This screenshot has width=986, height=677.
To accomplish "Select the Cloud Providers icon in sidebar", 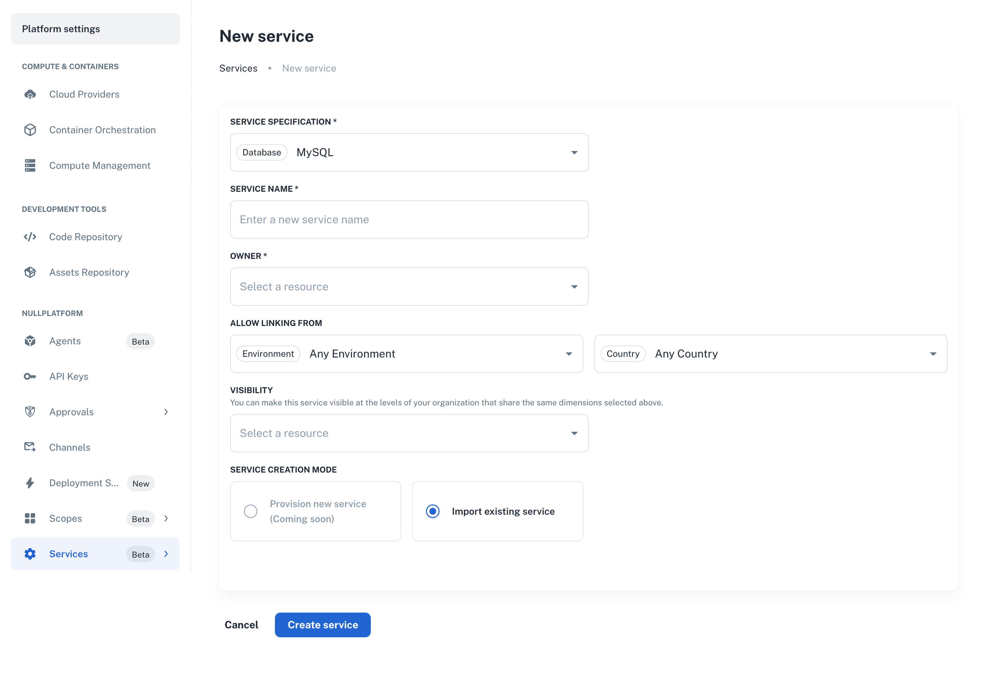I will pos(30,94).
